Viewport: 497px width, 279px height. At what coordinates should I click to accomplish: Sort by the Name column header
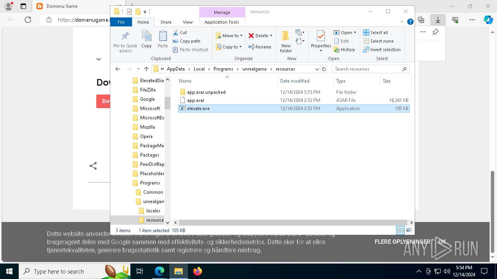pyautogui.click(x=228, y=81)
